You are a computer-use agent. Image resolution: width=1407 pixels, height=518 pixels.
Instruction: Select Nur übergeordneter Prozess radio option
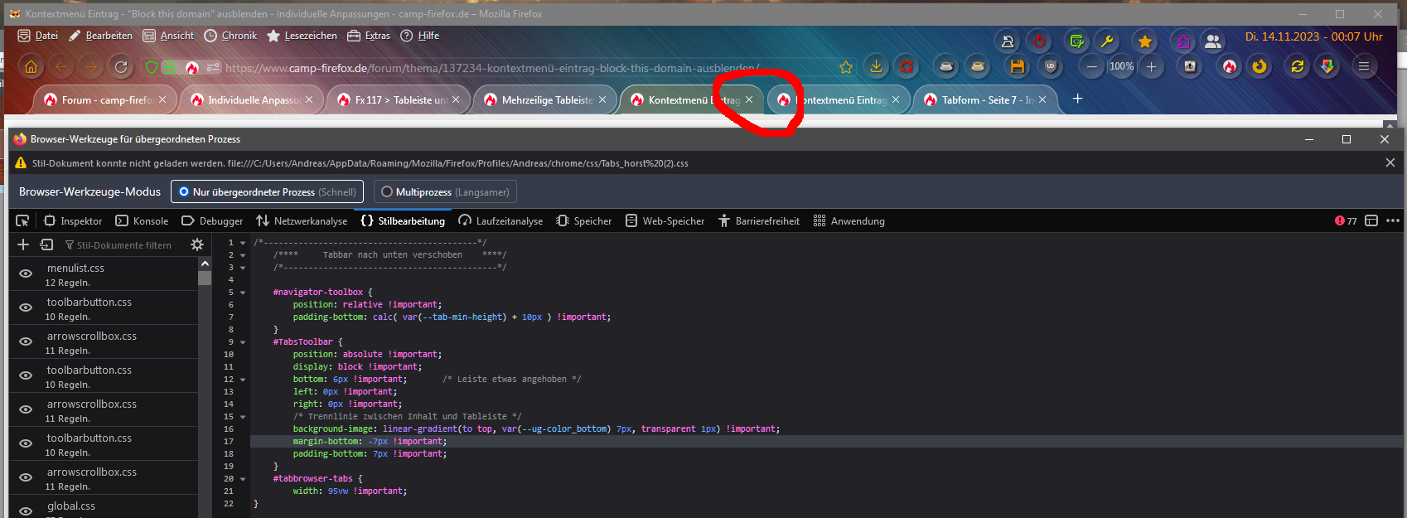click(x=184, y=191)
